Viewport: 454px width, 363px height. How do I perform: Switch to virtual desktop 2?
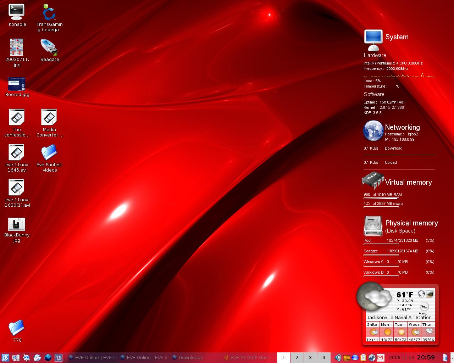click(x=297, y=357)
